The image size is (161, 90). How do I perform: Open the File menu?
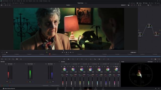[x=10, y=1]
